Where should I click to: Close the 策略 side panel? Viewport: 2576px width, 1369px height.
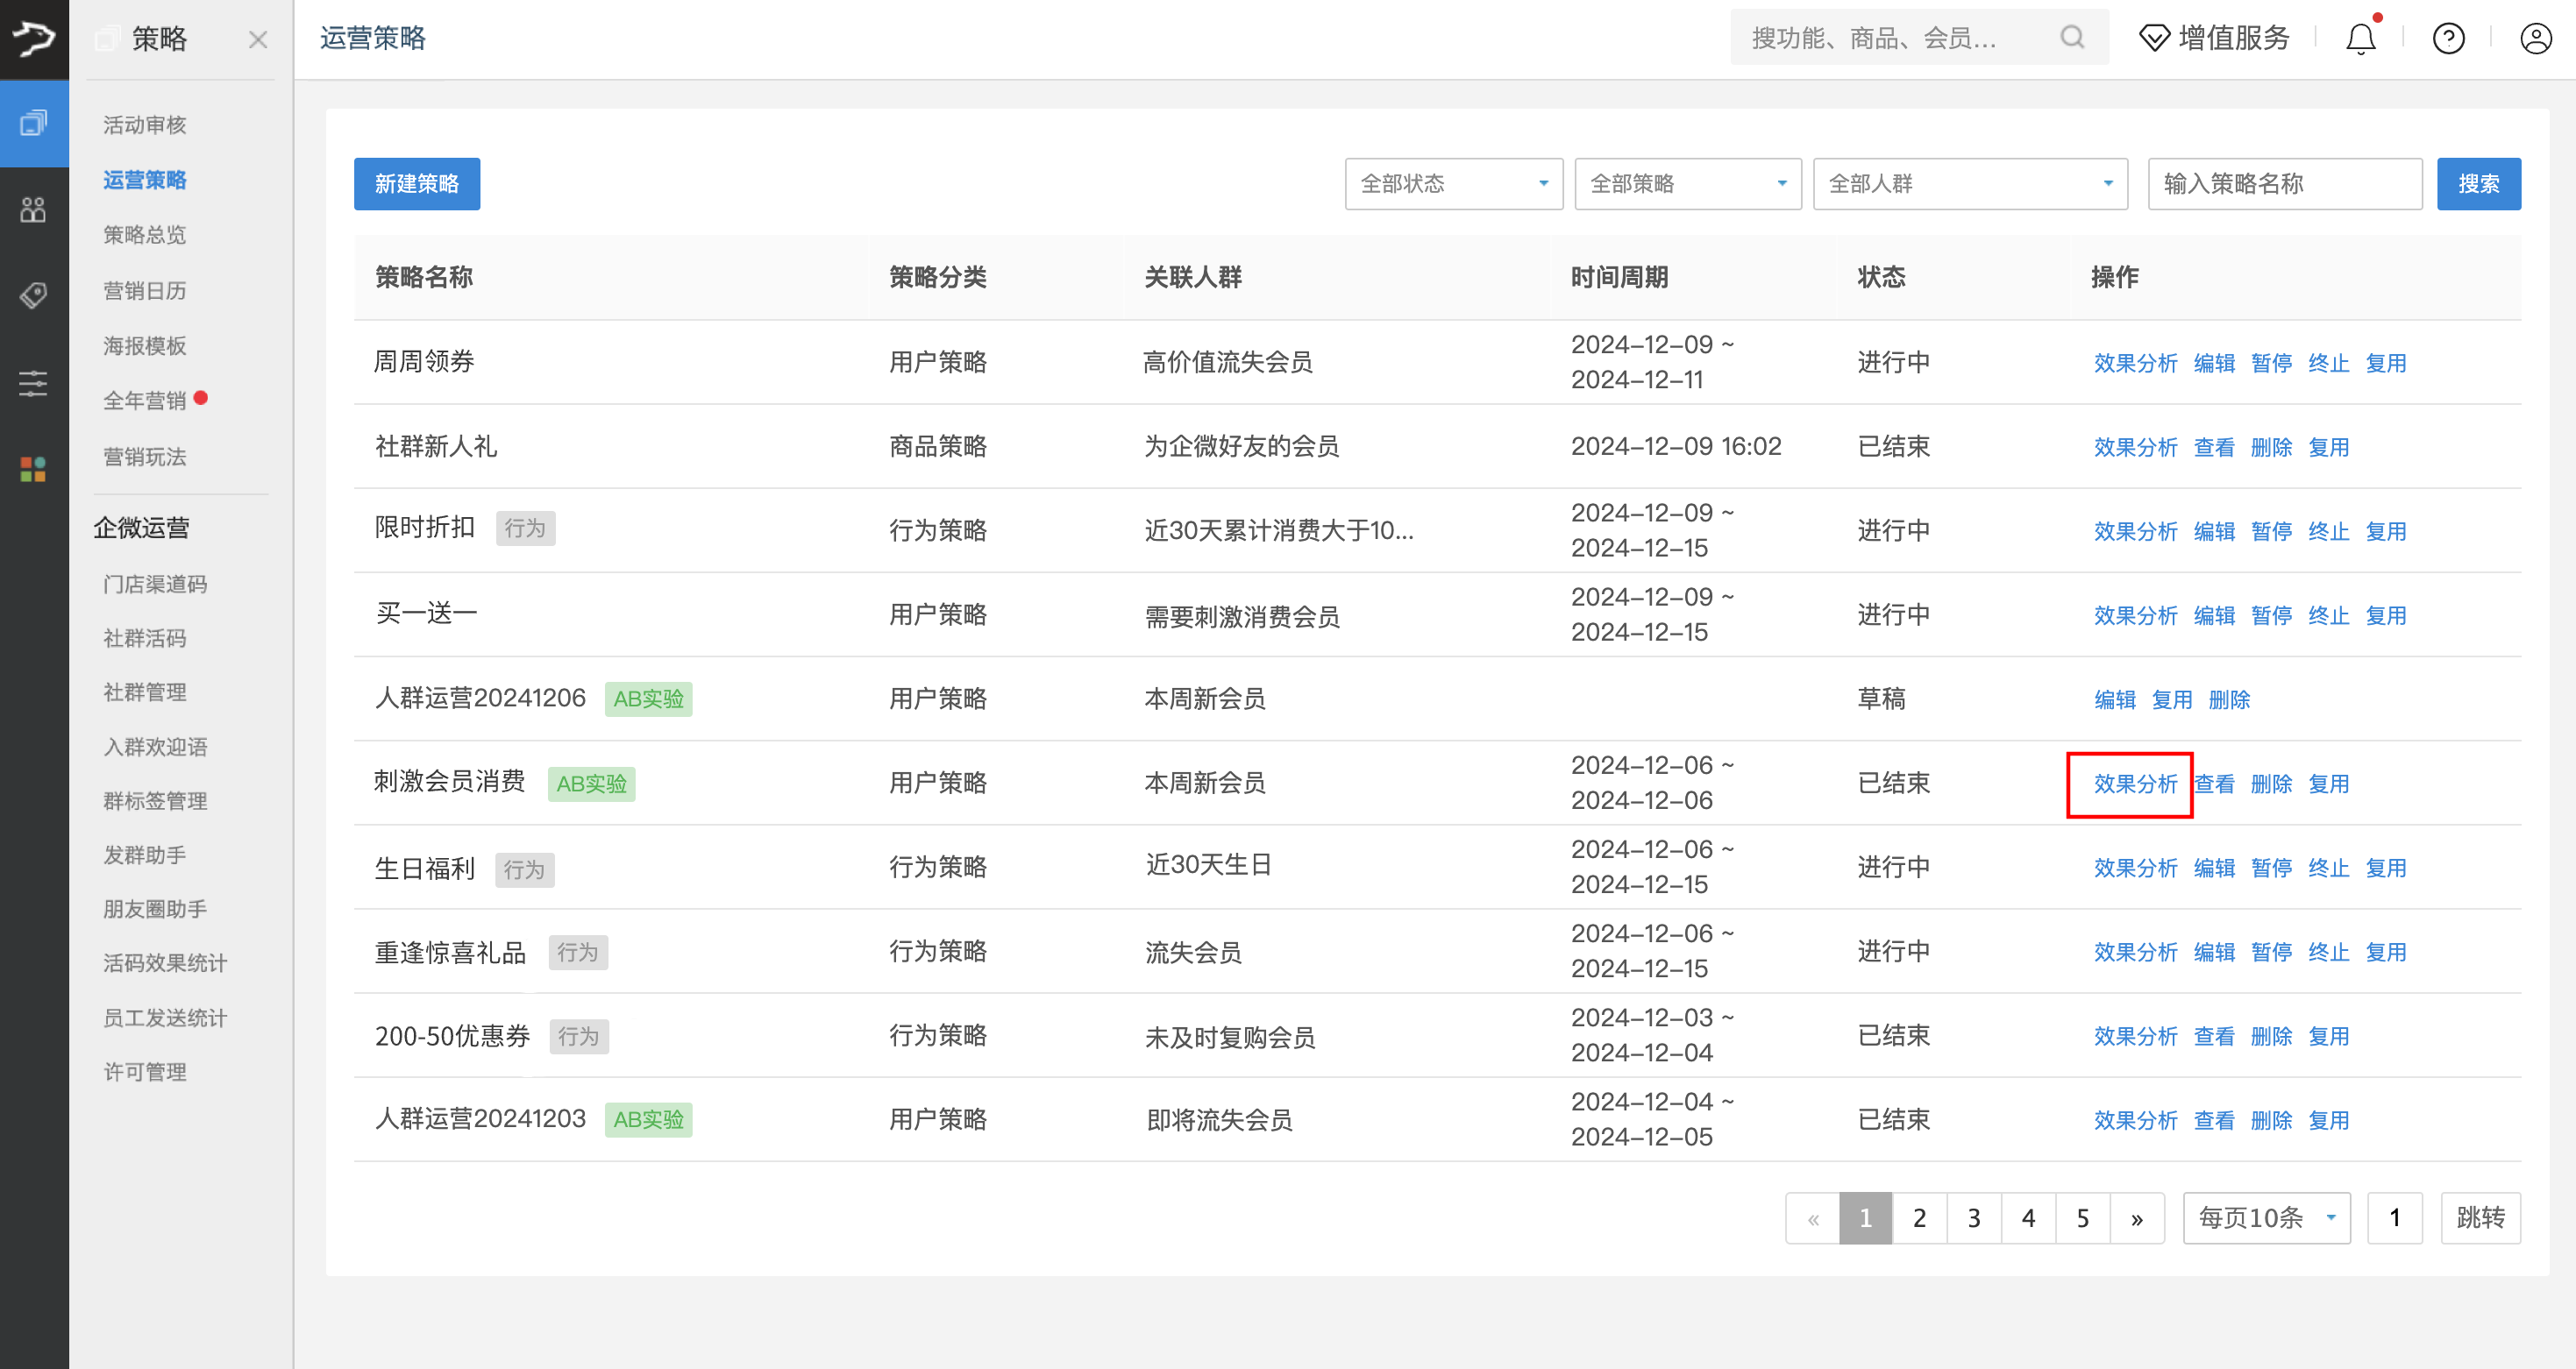point(258,40)
